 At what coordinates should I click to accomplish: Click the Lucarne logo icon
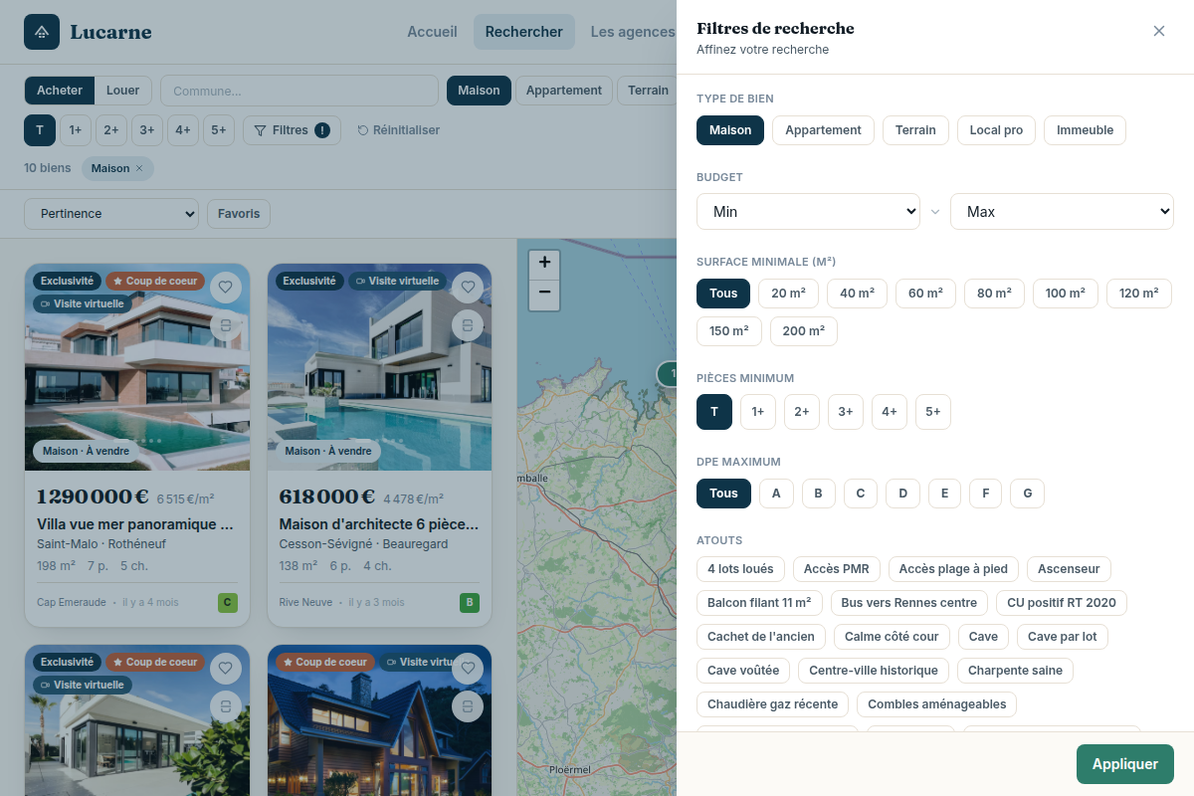coord(42,32)
